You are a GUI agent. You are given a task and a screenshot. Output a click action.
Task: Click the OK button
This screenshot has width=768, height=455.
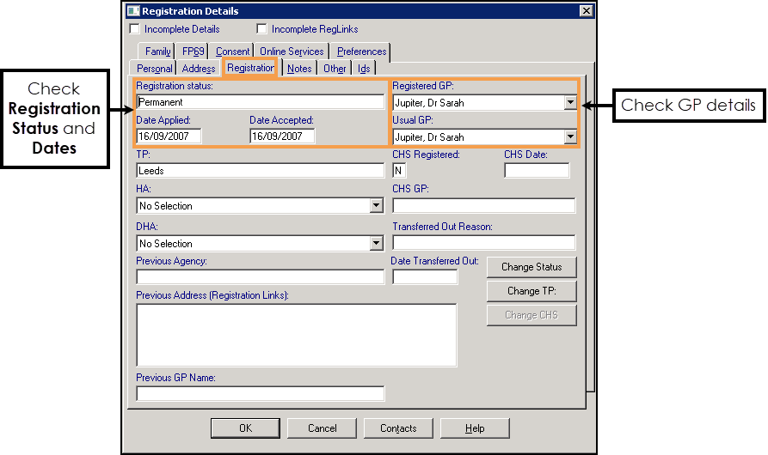245,428
